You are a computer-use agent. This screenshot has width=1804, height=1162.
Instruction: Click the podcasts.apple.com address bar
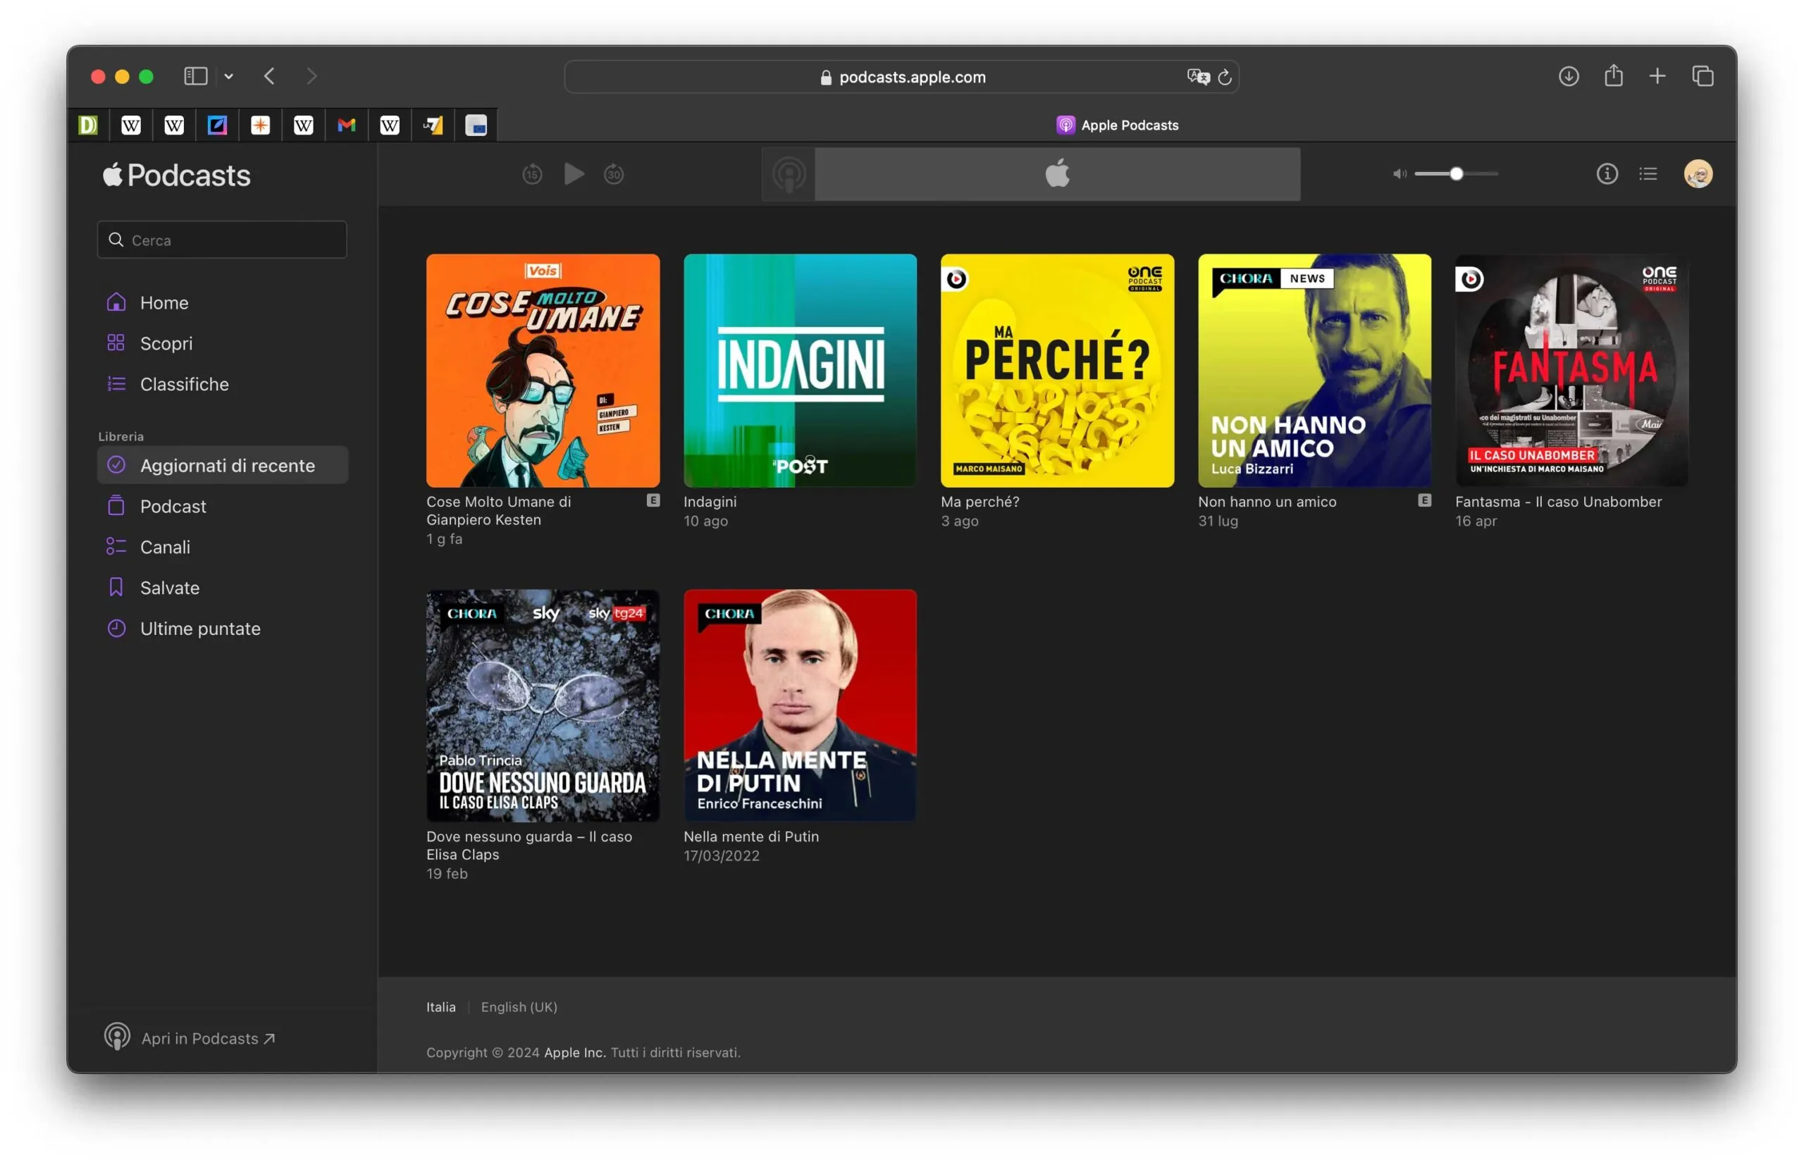coord(901,77)
